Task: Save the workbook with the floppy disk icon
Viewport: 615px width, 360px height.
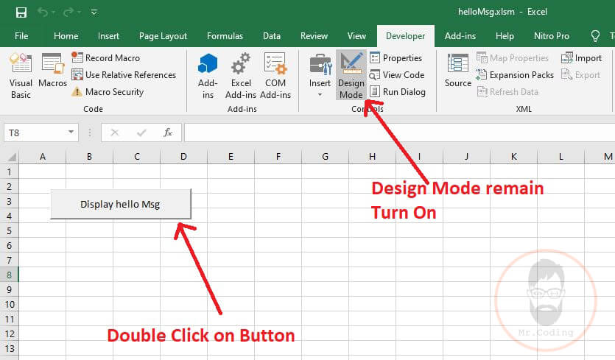Action: click(x=21, y=13)
